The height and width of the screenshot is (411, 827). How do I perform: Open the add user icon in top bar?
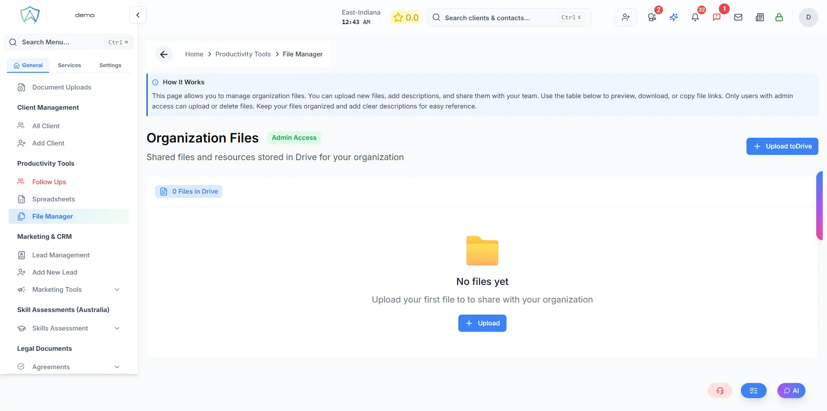pos(625,17)
